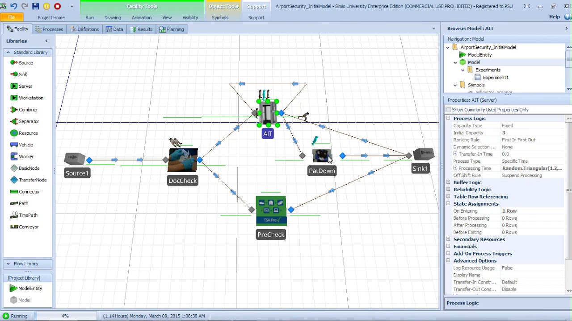Open the File menu

(11, 17)
